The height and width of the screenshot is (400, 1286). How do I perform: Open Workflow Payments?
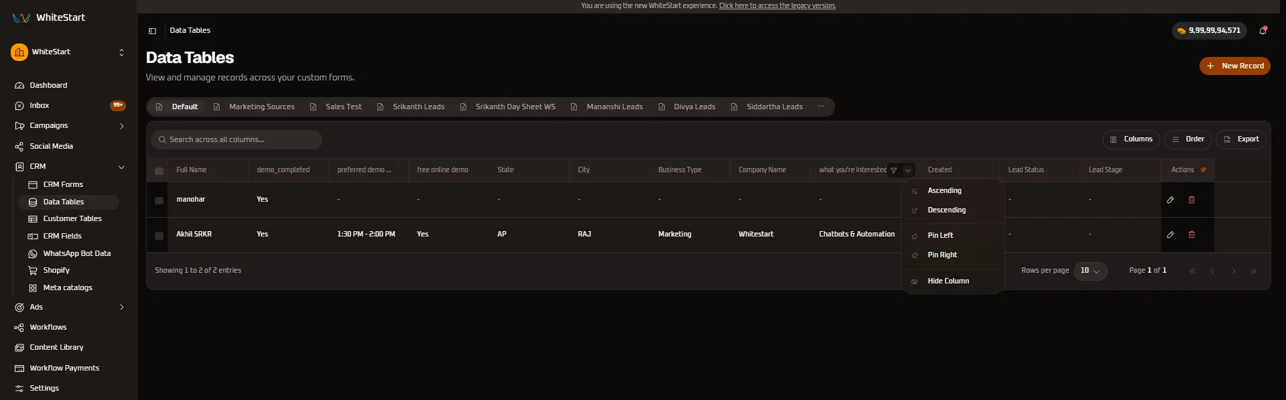[x=64, y=368]
